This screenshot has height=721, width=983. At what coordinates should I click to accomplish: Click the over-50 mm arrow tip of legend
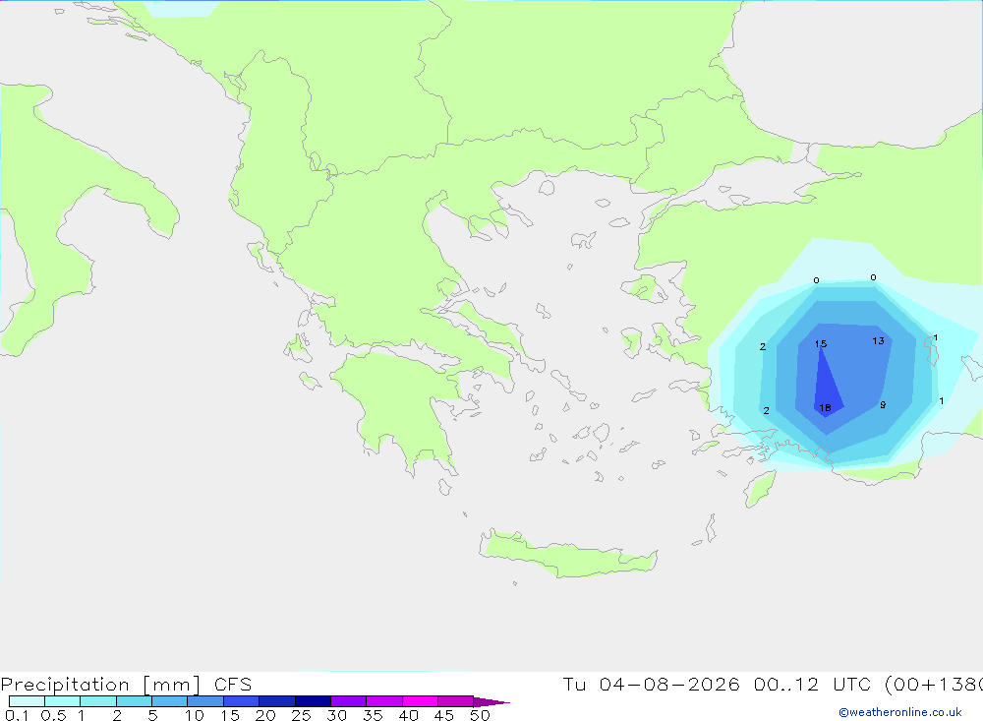click(x=491, y=701)
